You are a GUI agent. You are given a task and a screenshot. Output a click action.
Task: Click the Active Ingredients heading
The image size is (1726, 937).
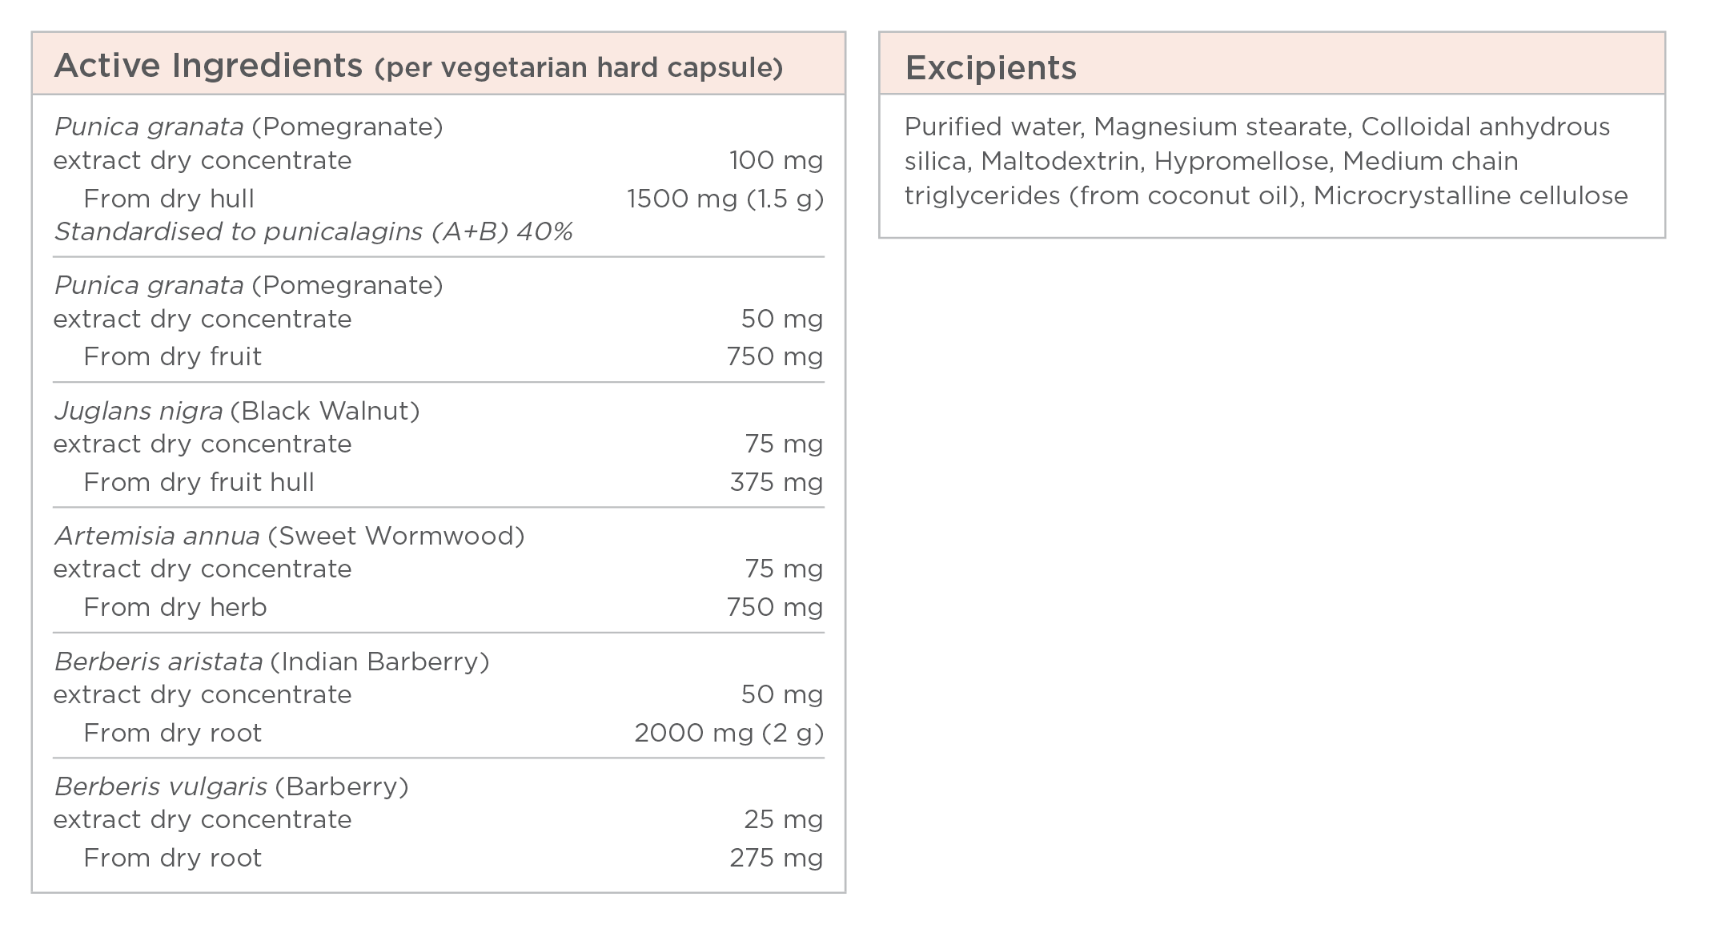coord(208,66)
